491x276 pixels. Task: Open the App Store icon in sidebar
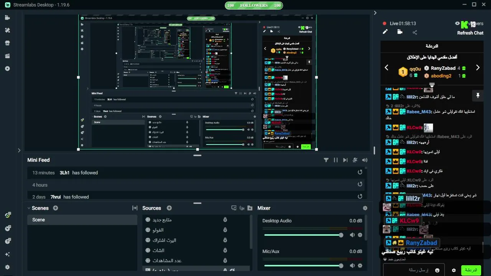point(7,43)
